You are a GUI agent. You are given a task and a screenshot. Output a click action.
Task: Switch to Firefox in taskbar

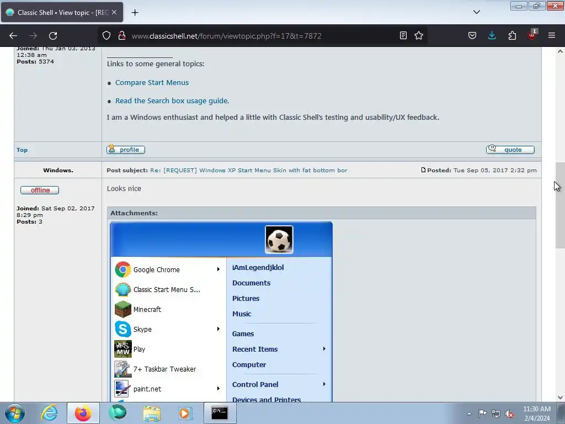[x=83, y=413]
